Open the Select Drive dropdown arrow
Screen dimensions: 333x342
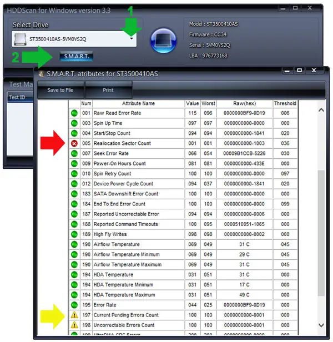pyautogui.click(x=132, y=39)
